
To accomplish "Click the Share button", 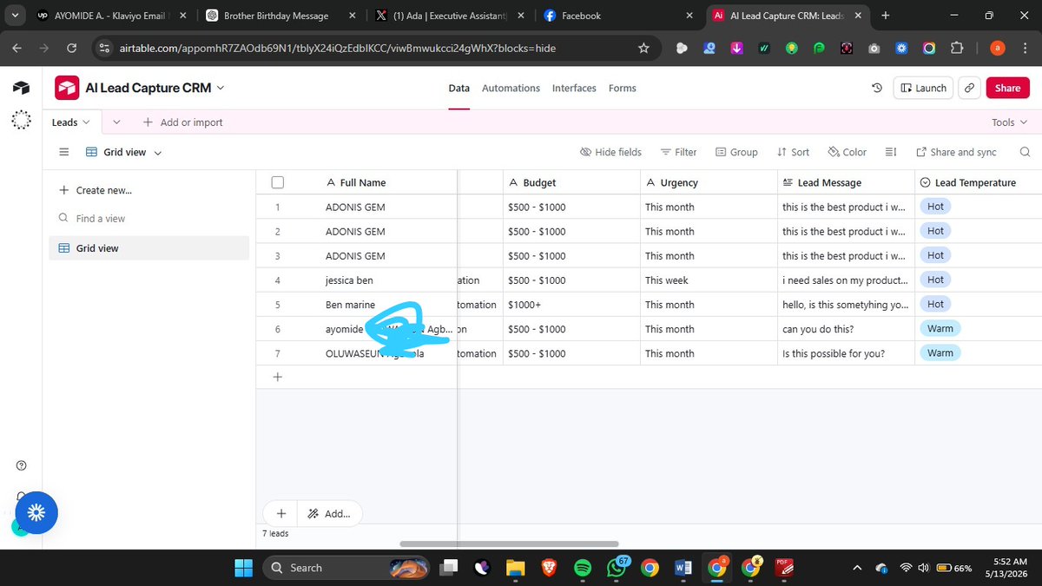I will click(x=1007, y=89).
